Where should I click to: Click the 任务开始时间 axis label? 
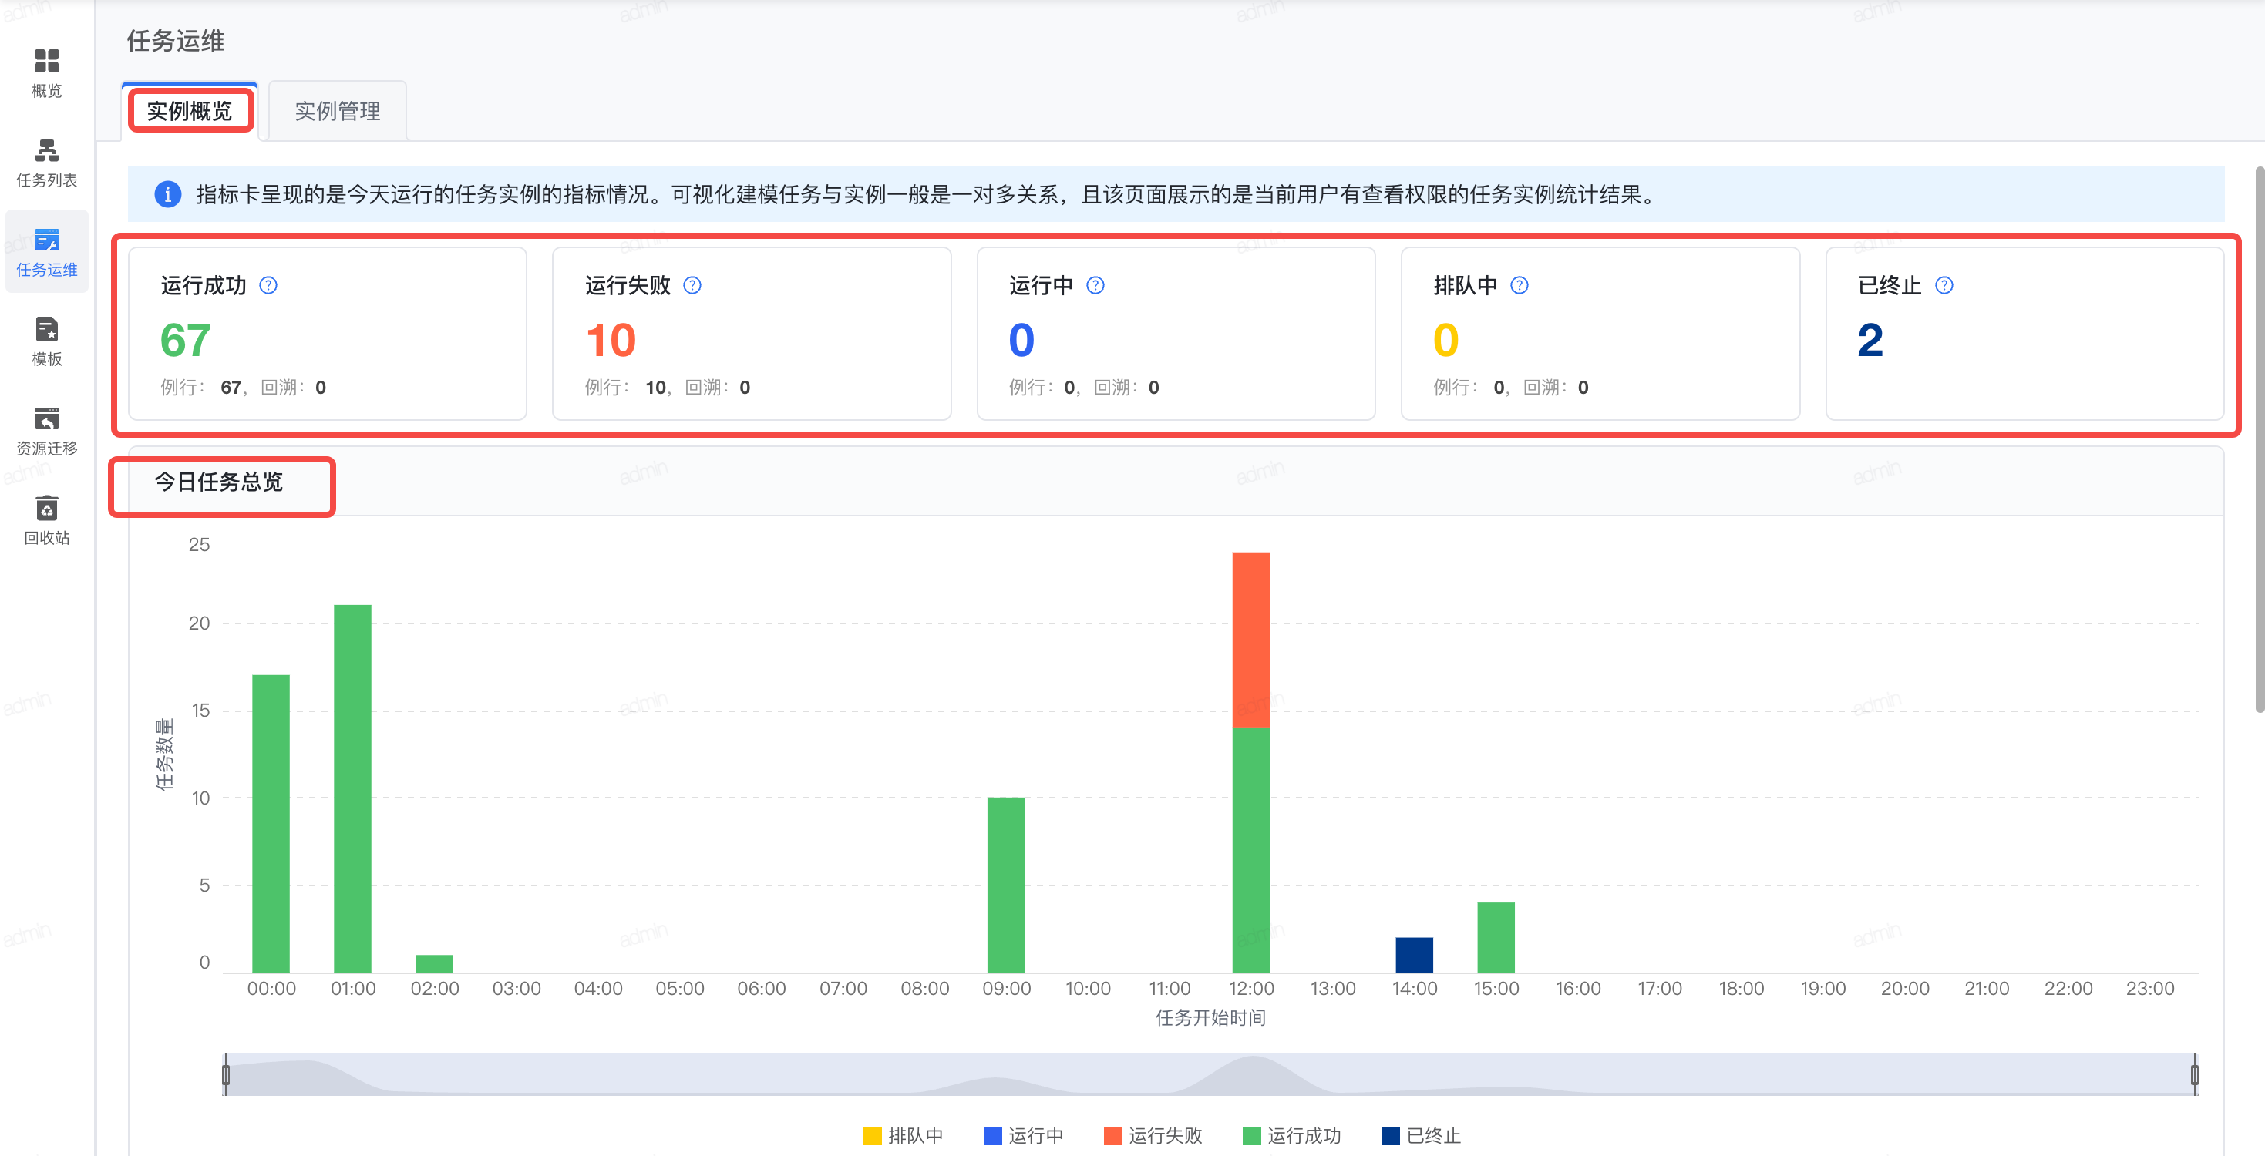[x=1211, y=1018]
